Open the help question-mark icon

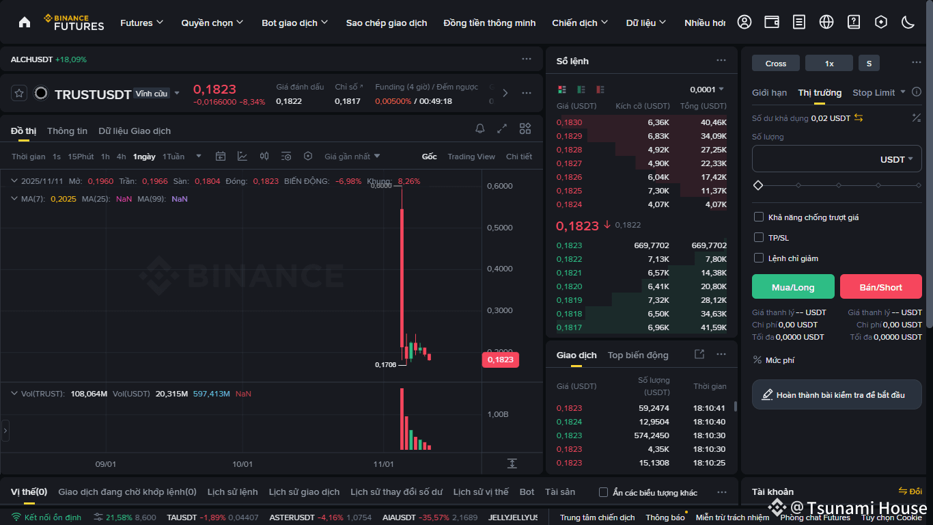pos(854,22)
